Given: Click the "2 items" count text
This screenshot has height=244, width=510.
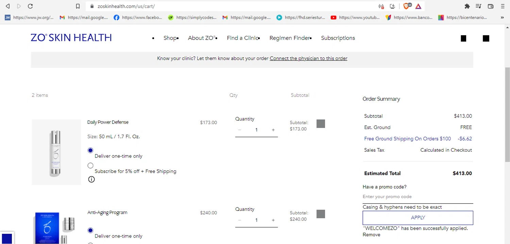Looking at the screenshot, I should pyautogui.click(x=40, y=95).
